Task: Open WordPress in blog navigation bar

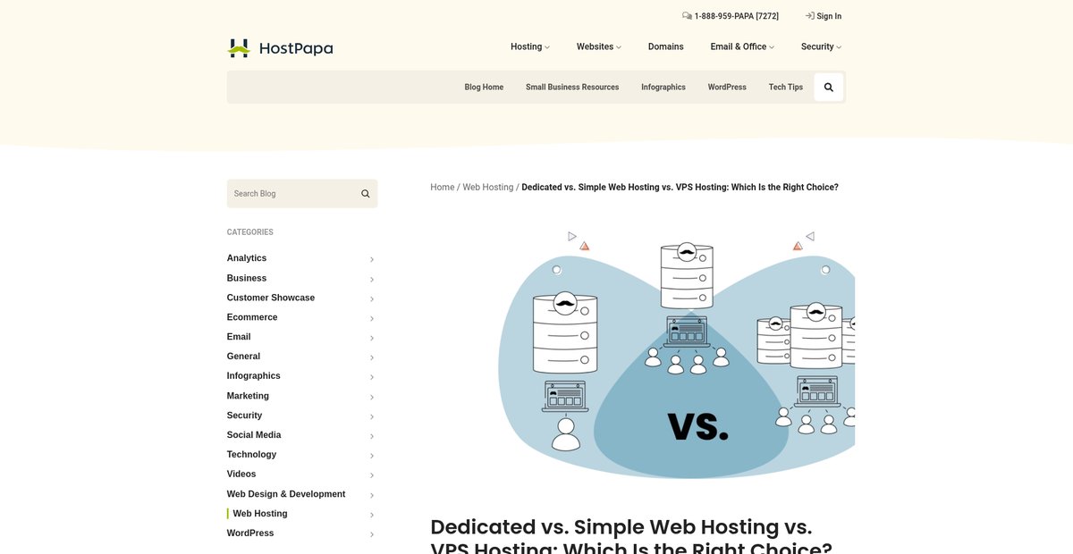Action: 727,88
